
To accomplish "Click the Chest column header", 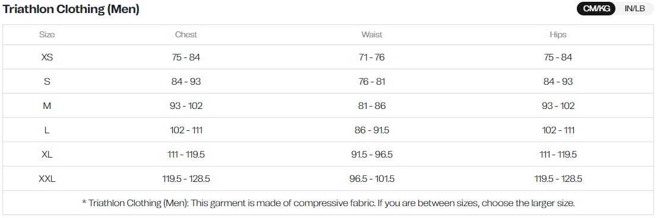I will point(186,35).
